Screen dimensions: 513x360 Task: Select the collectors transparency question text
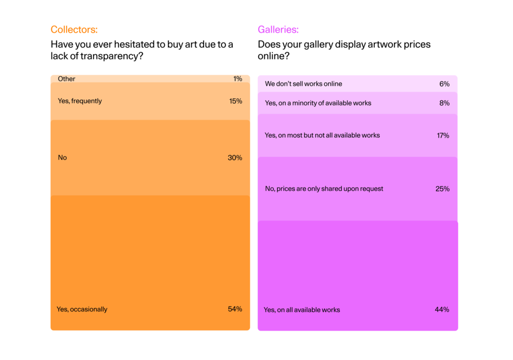(x=141, y=50)
